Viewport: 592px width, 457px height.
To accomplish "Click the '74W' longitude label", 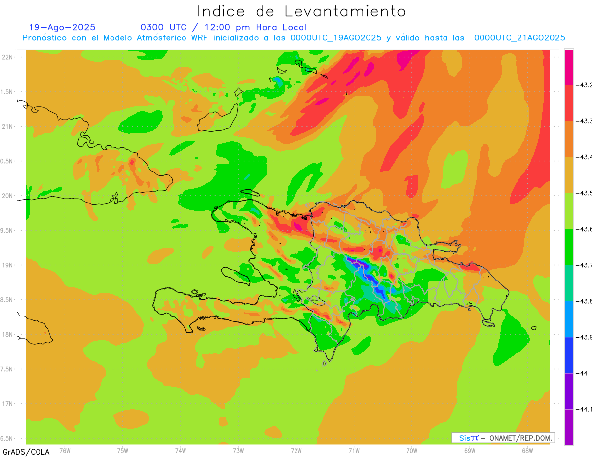I will pos(181,450).
